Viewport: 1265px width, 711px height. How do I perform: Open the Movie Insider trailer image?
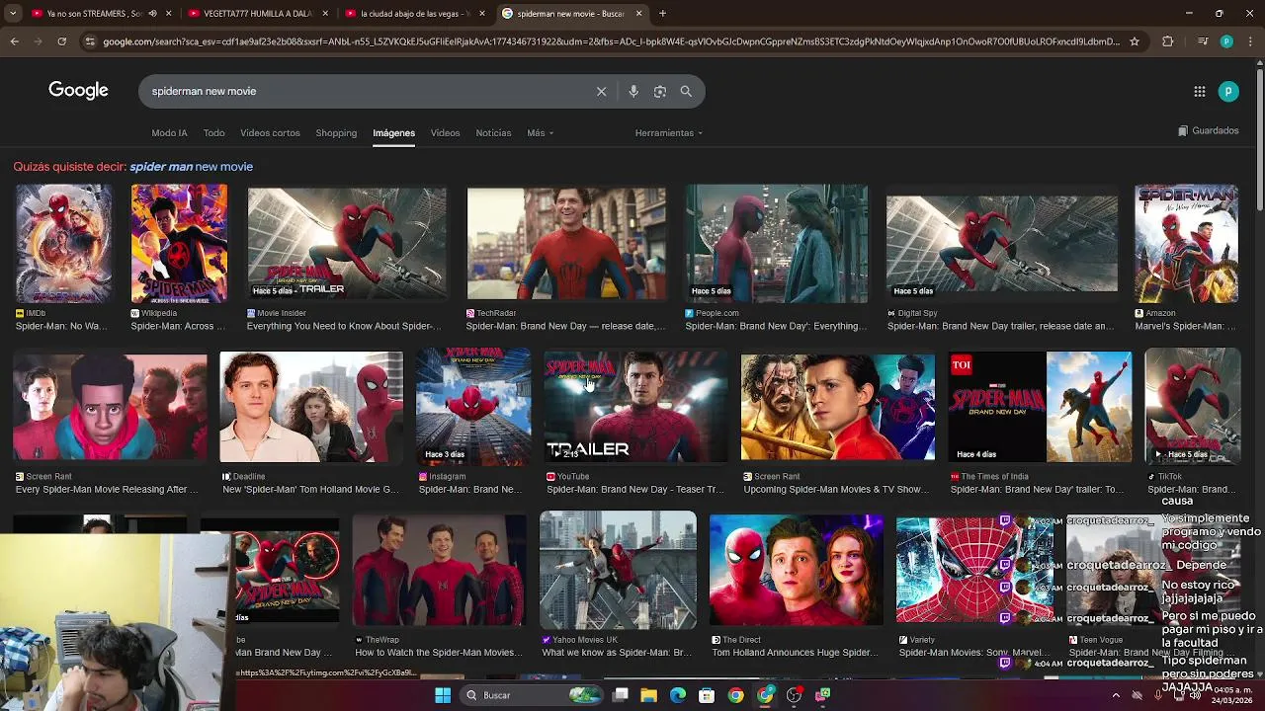tap(347, 243)
